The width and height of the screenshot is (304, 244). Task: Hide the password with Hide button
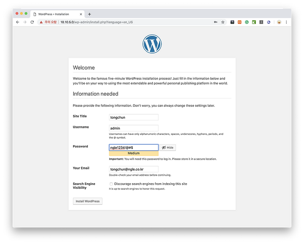pos(168,147)
